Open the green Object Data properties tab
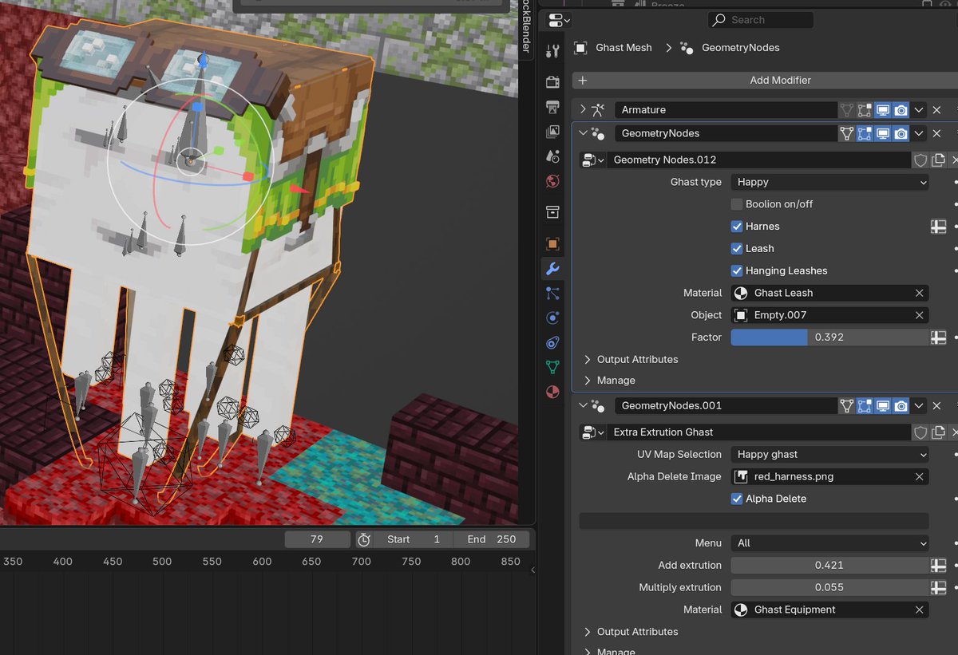 click(552, 366)
